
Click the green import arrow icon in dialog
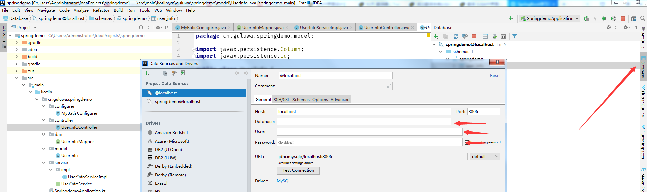click(x=183, y=73)
